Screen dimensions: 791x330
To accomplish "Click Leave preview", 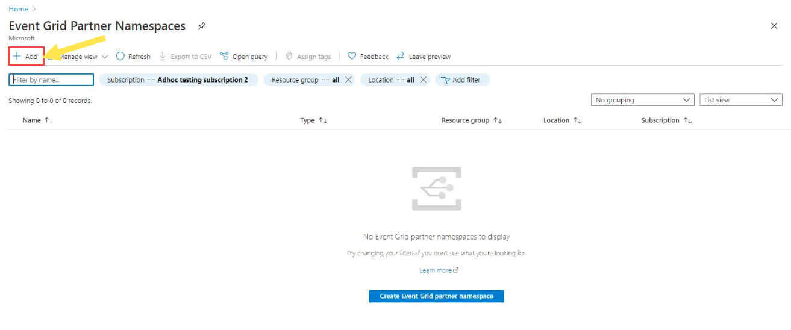I will click(x=424, y=57).
